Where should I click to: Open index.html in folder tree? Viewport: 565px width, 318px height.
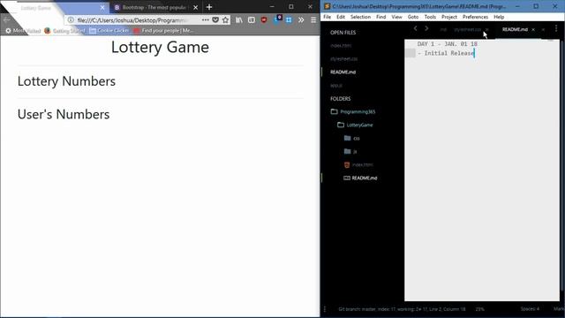358,165
